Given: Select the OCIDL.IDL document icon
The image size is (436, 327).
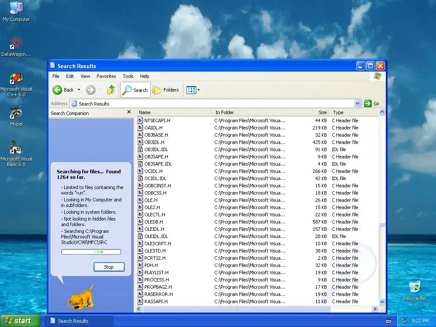Looking at the screenshot, I should pyautogui.click(x=141, y=178).
